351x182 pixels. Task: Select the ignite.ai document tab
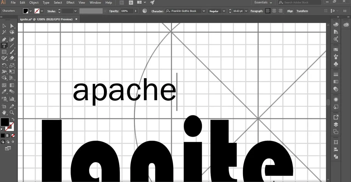46,19
